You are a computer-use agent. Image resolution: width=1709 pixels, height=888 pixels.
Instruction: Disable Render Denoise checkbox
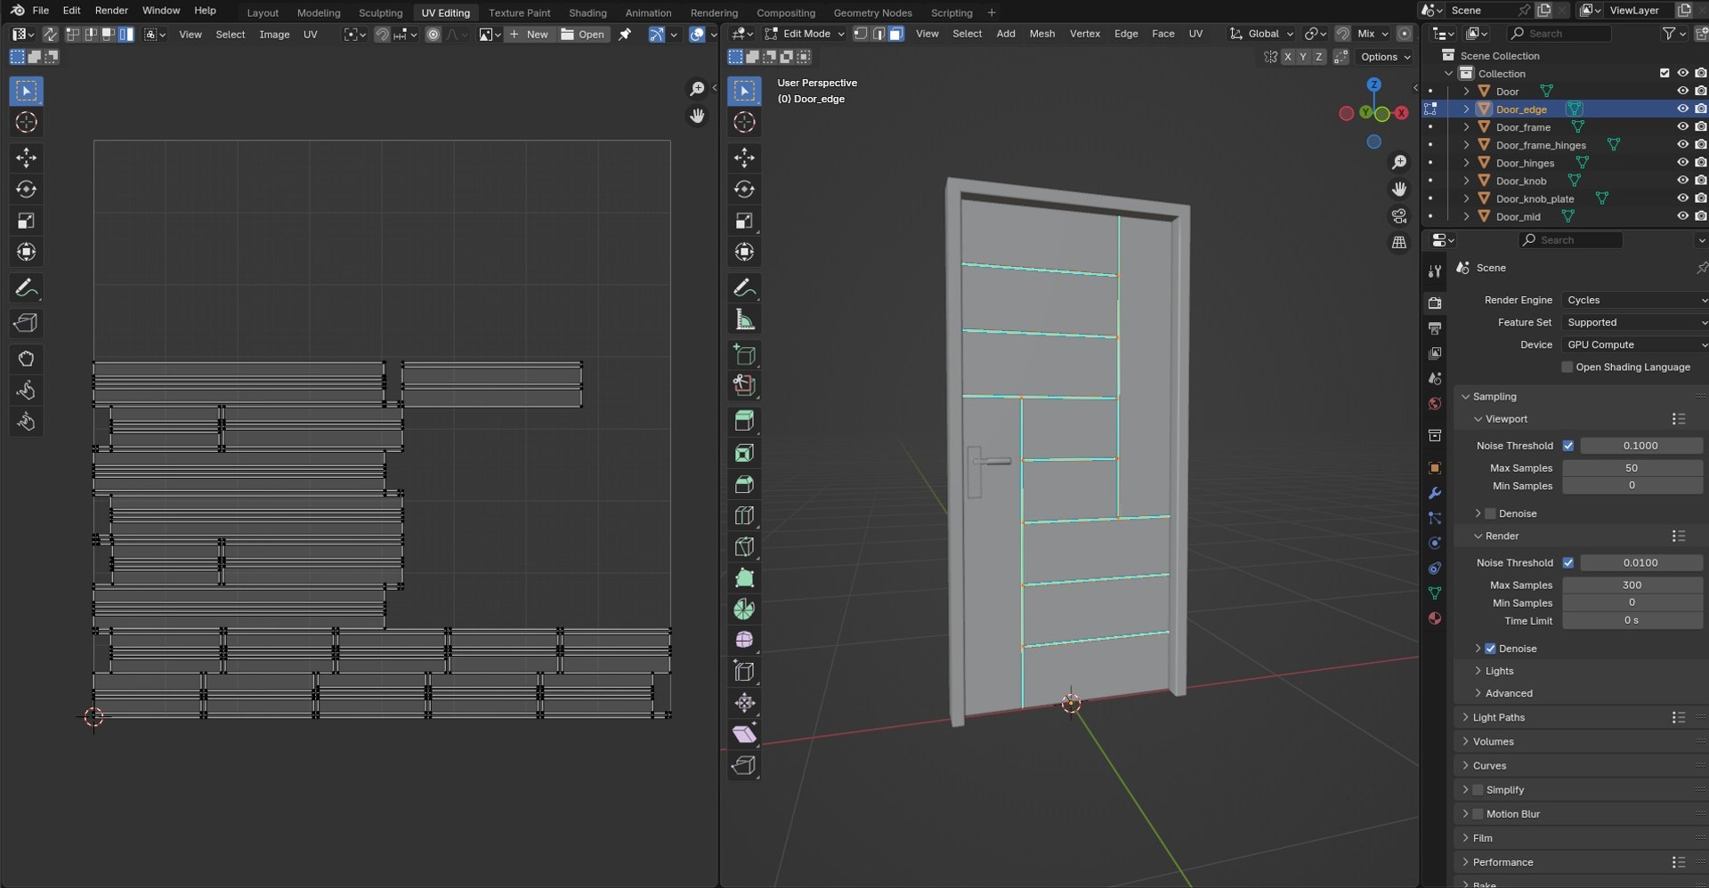(x=1490, y=649)
